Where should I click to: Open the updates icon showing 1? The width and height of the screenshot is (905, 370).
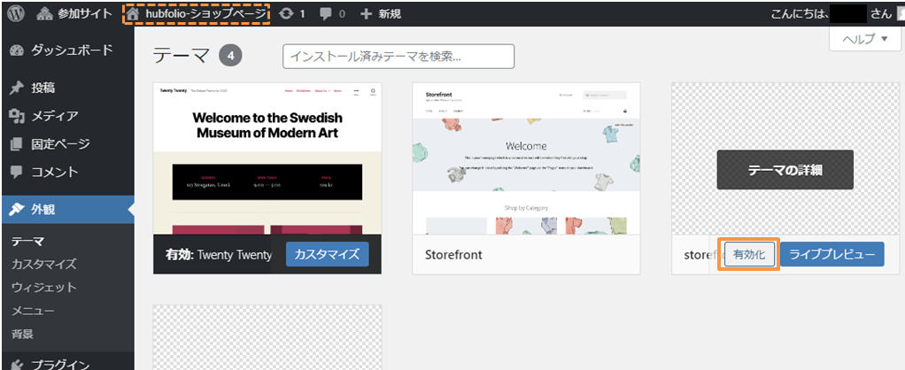tap(292, 13)
